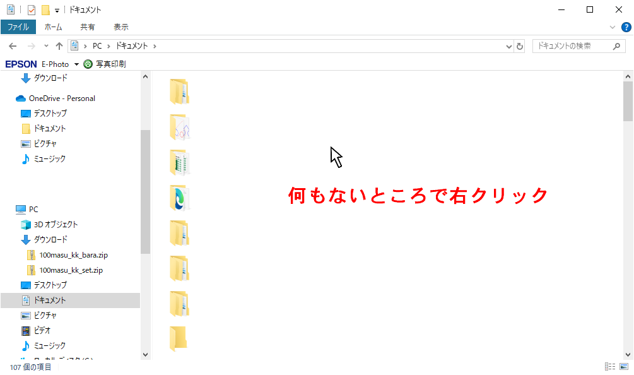Go up one folder level
This screenshot has width=634, height=375.
pos(59,46)
